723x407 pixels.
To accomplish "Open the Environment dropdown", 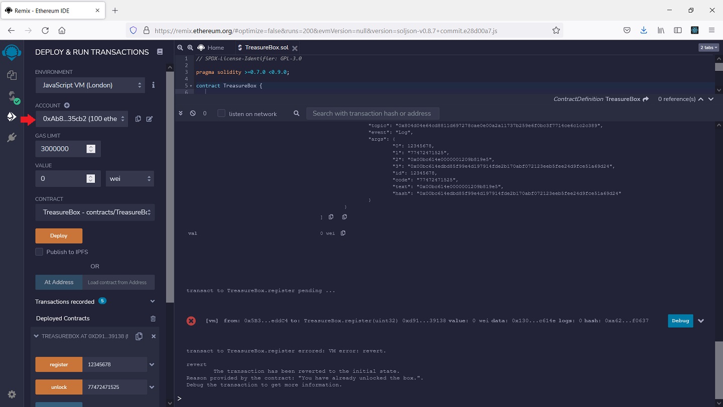I will pos(90,85).
